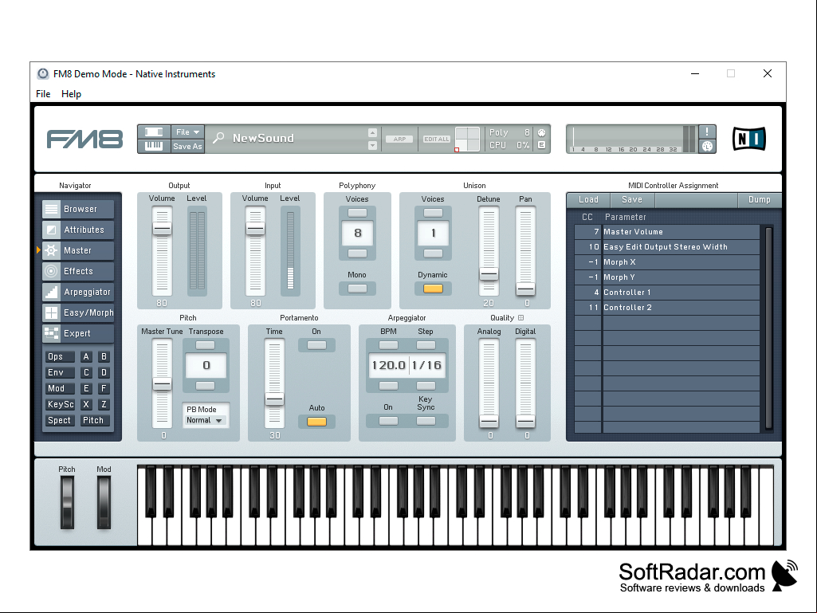Image resolution: width=817 pixels, height=613 pixels.
Task: Toggle the keyboard view icon in header
Action: [x=154, y=146]
